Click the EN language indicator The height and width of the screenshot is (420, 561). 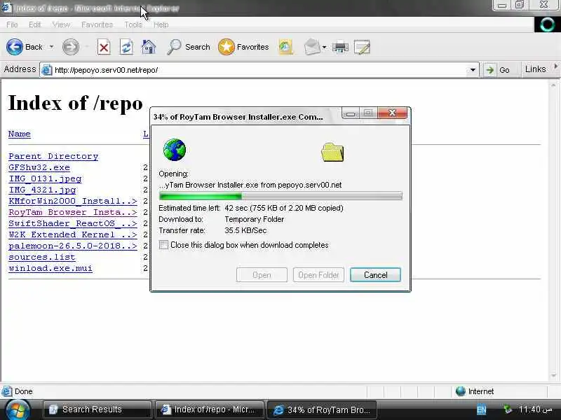click(x=482, y=409)
